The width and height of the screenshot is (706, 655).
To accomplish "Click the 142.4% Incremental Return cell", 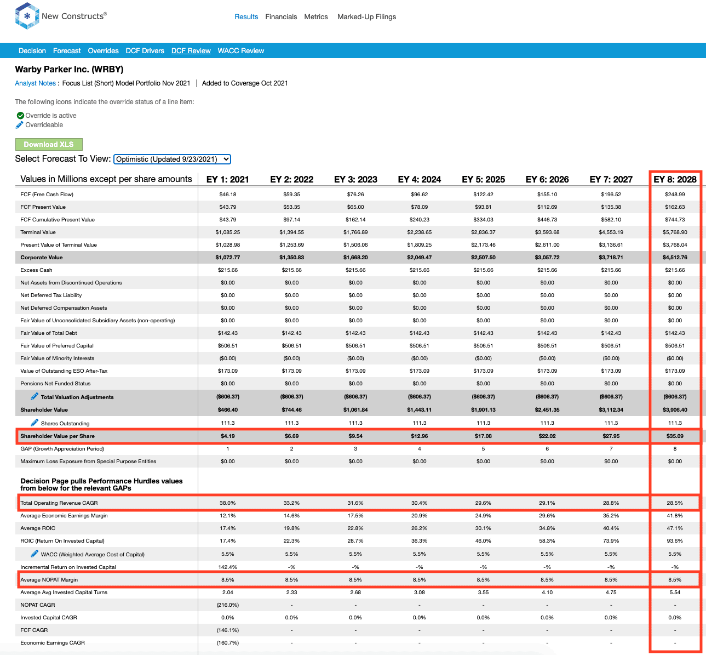I will coord(228,567).
